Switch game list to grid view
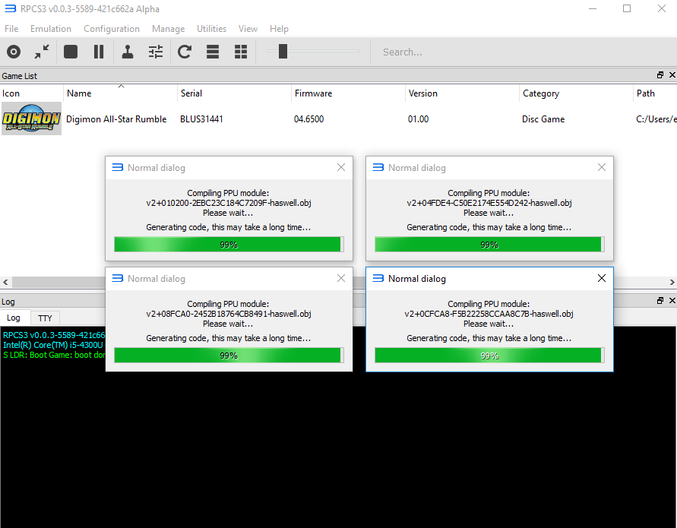Viewport: 677px width, 528px height. click(241, 52)
